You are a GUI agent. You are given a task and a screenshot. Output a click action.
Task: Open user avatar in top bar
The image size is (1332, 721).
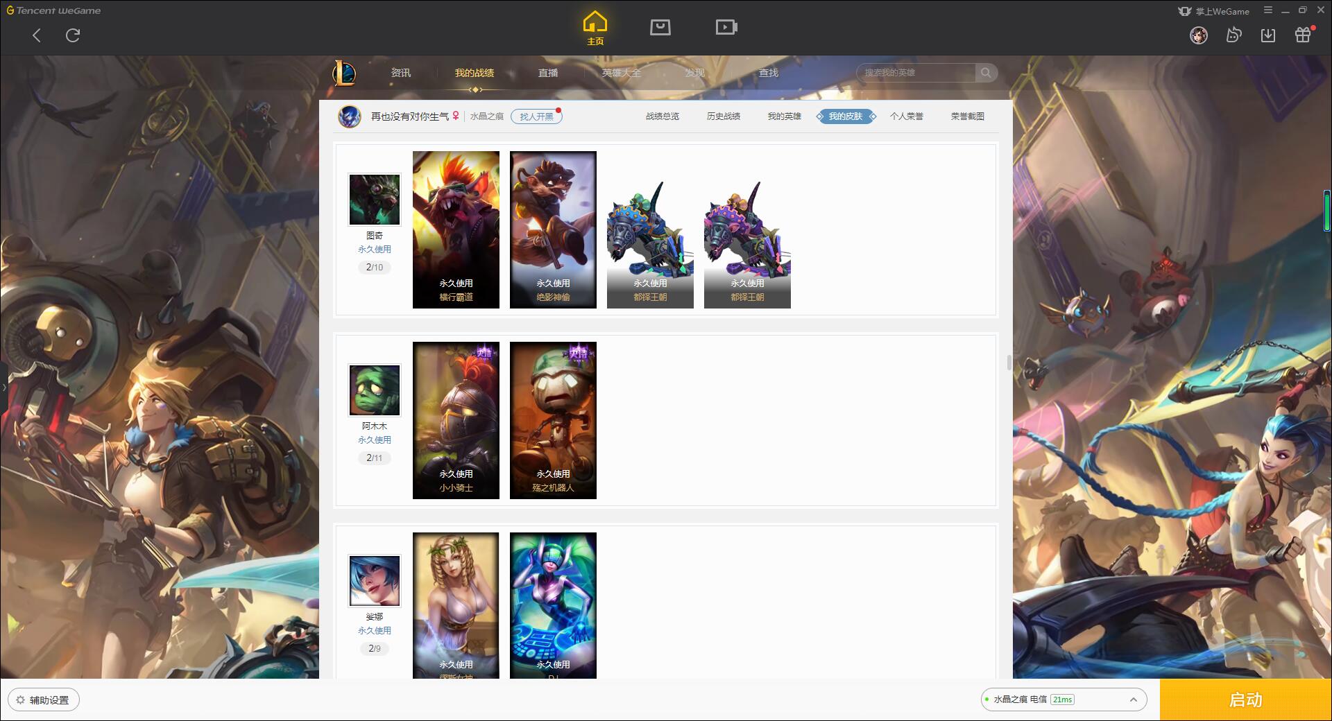pos(1199,35)
